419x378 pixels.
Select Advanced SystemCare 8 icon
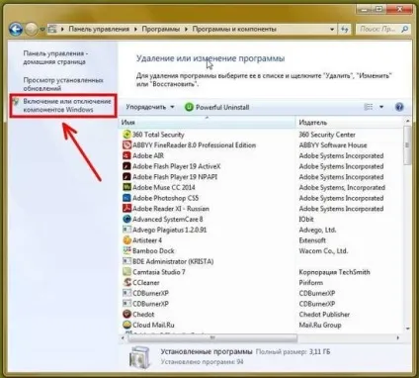point(126,219)
